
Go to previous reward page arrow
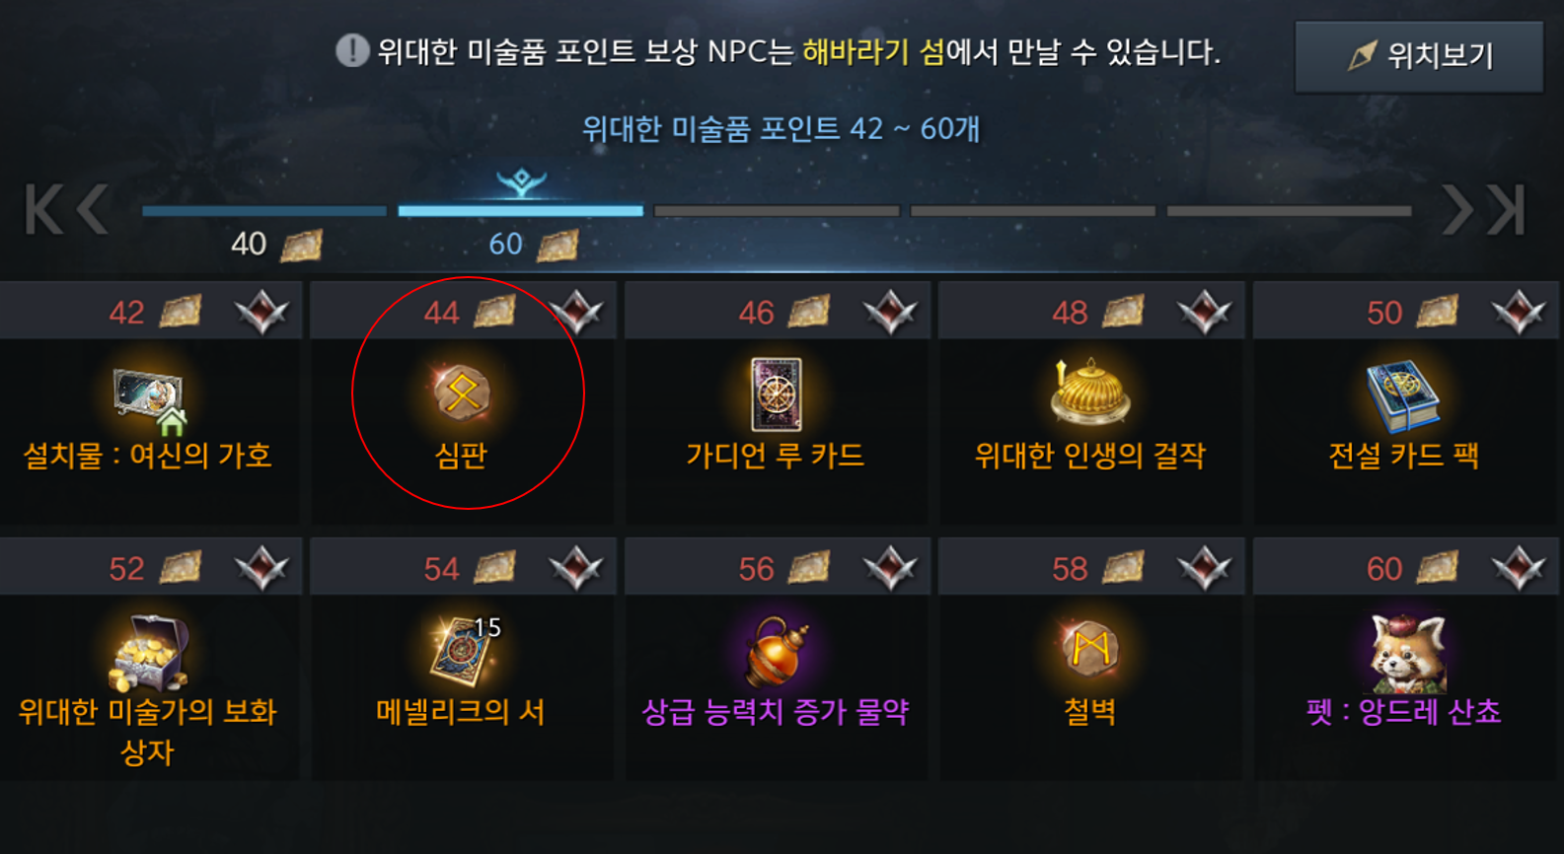pyautogui.click(x=93, y=209)
